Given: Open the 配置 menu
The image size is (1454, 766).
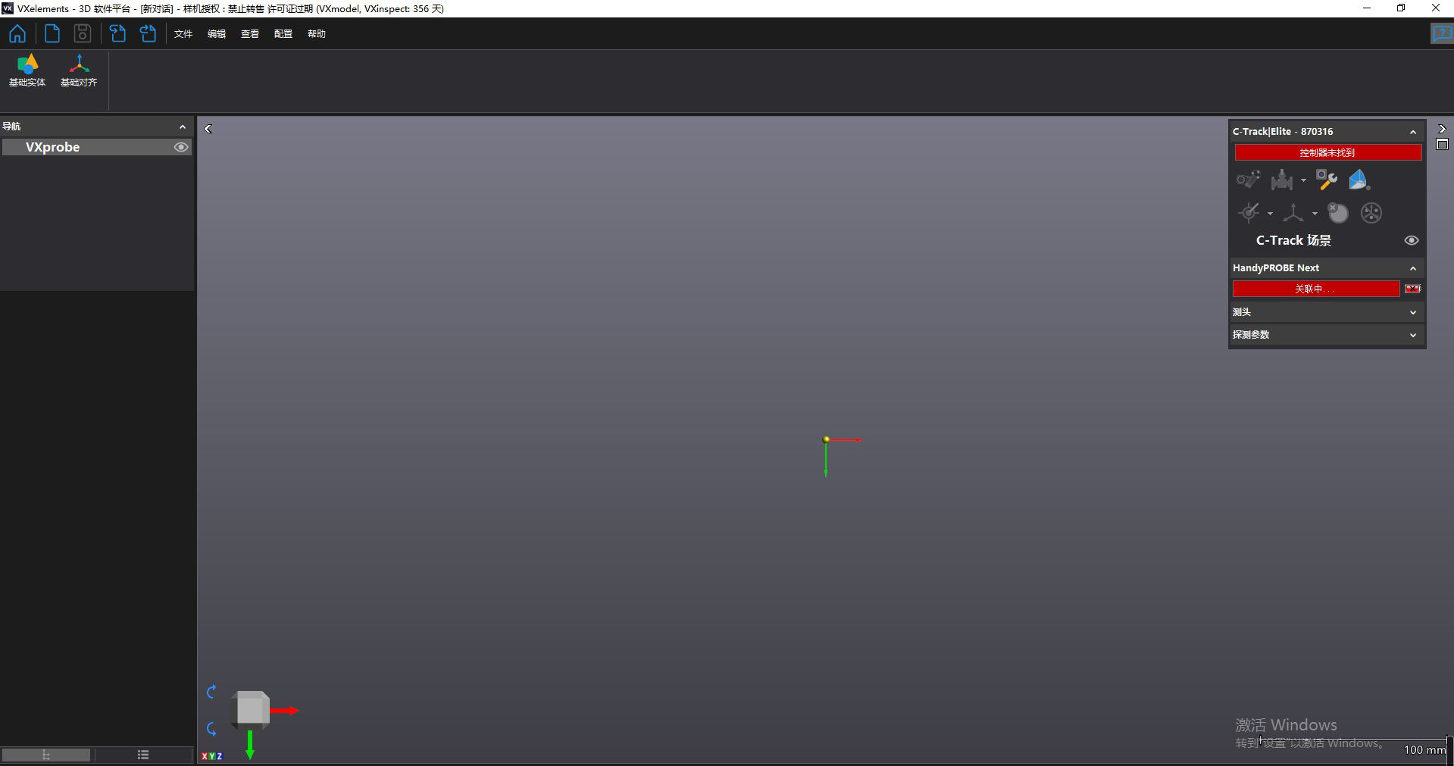Looking at the screenshot, I should pyautogui.click(x=283, y=34).
